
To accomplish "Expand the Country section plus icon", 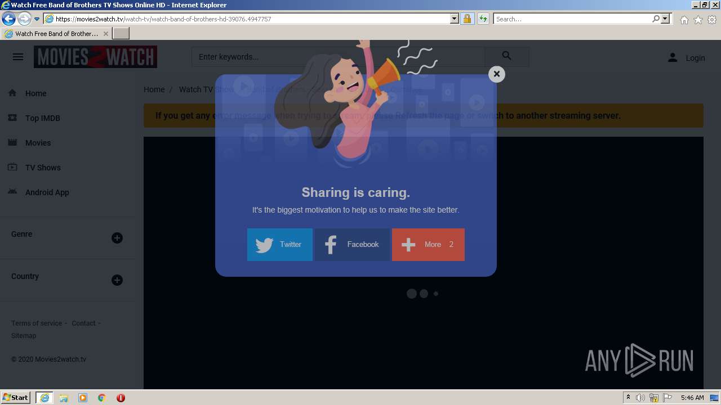I will pos(117,280).
